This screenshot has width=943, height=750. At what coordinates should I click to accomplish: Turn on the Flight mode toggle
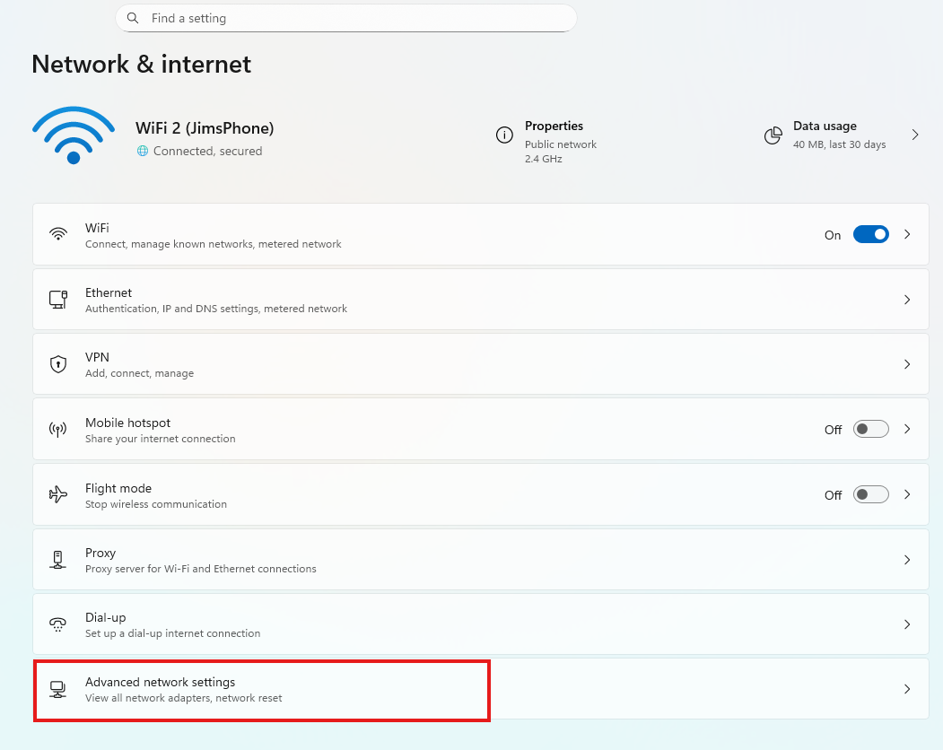pyautogui.click(x=870, y=494)
